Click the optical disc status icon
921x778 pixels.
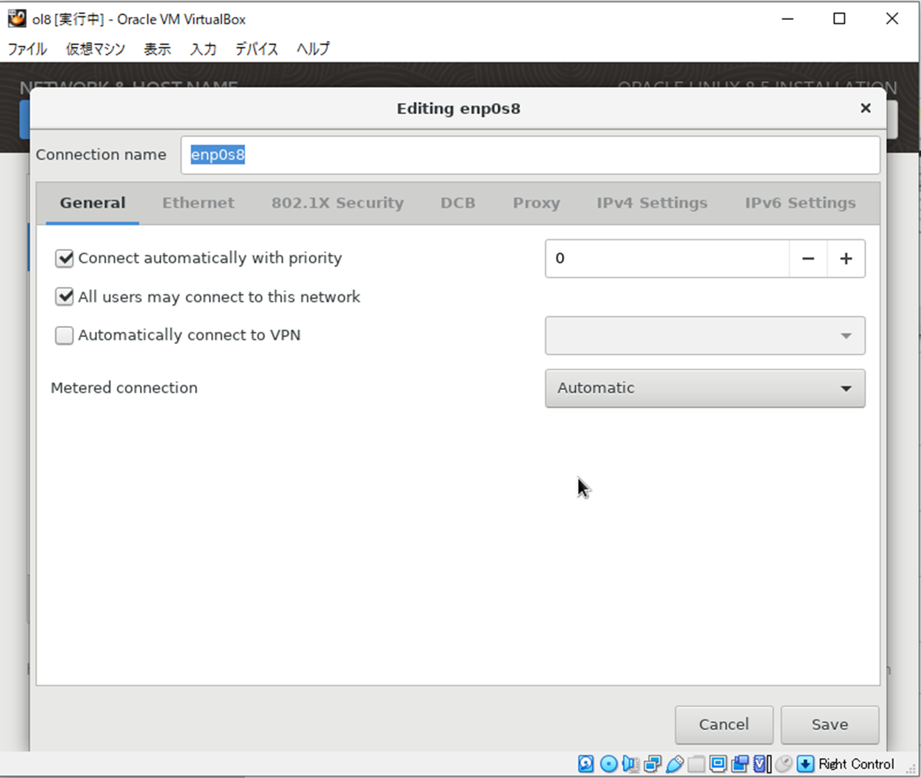pyautogui.click(x=608, y=764)
